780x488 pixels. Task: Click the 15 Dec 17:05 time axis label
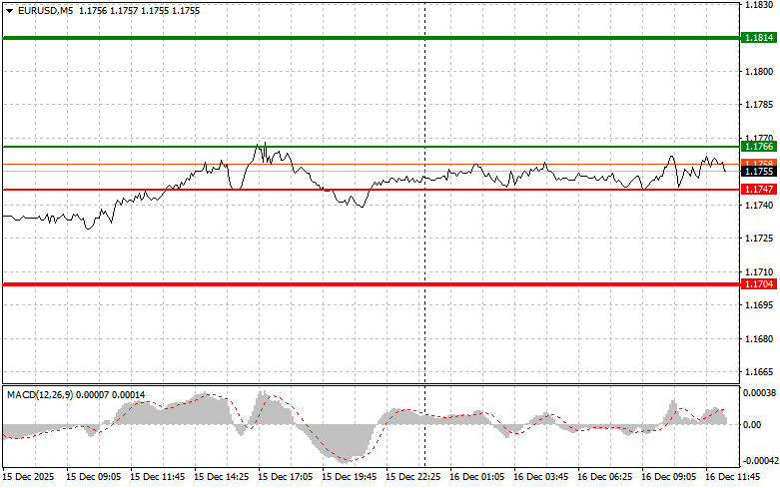[285, 477]
